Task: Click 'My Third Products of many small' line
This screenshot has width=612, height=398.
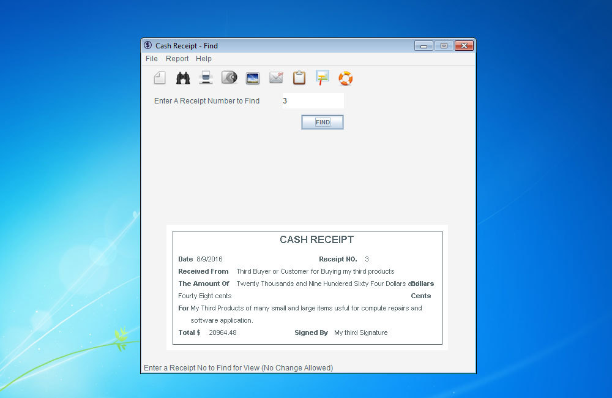Action: (306, 308)
